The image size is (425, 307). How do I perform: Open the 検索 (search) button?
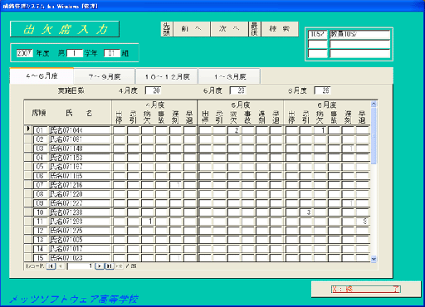click(x=280, y=29)
